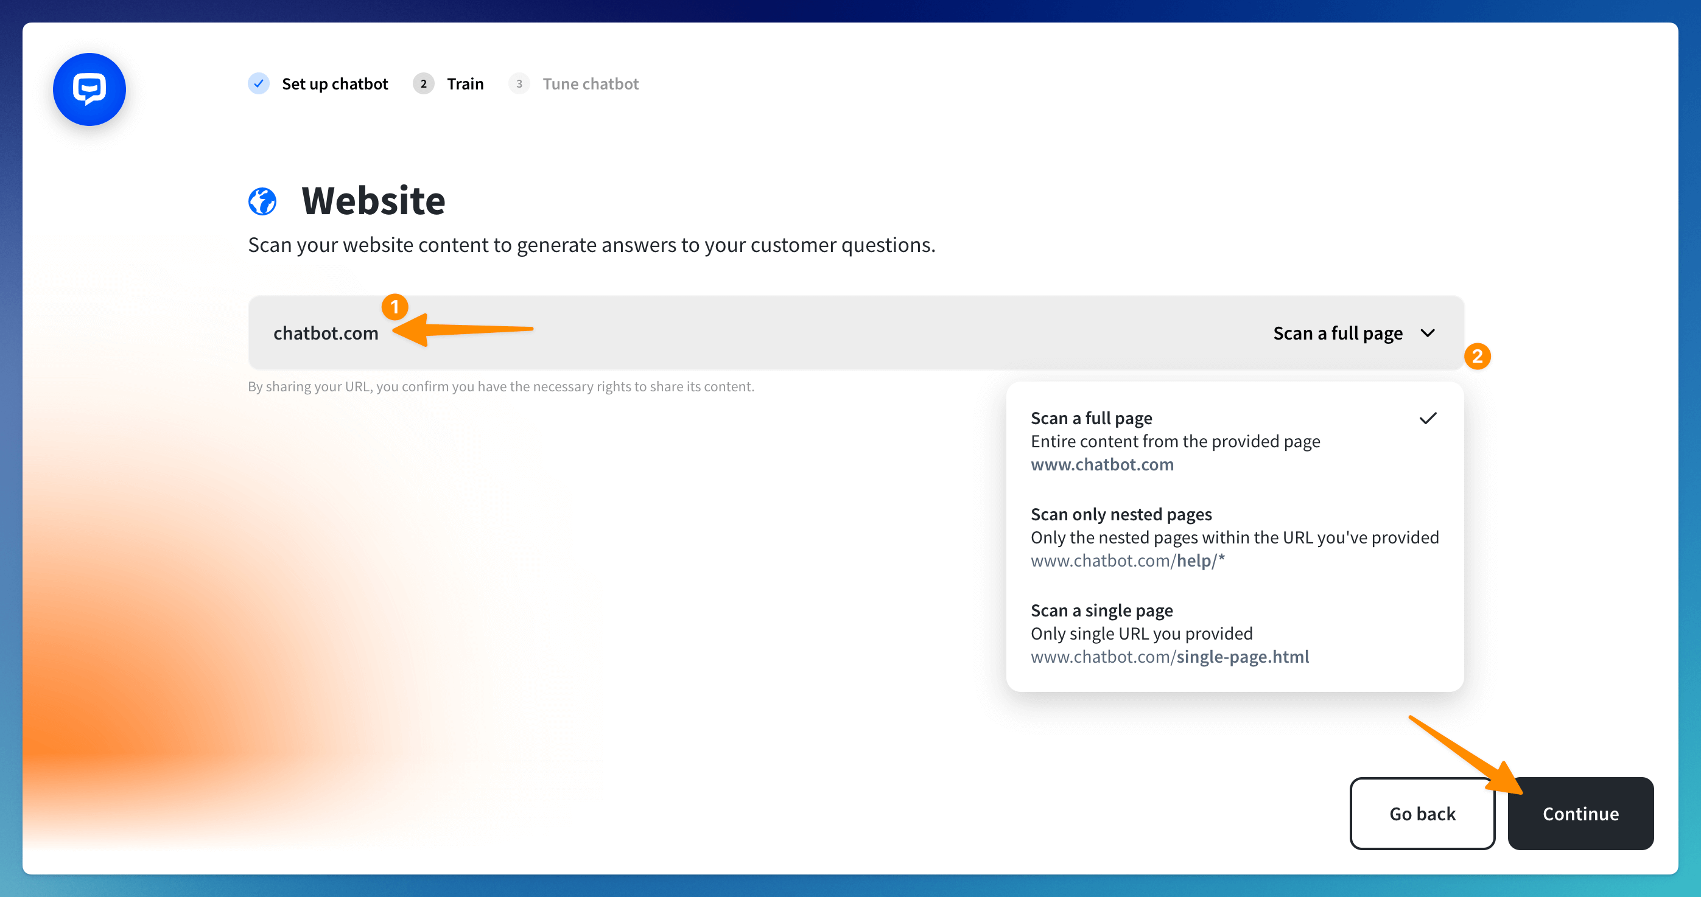Click the dropdown chevron arrow

pyautogui.click(x=1428, y=333)
